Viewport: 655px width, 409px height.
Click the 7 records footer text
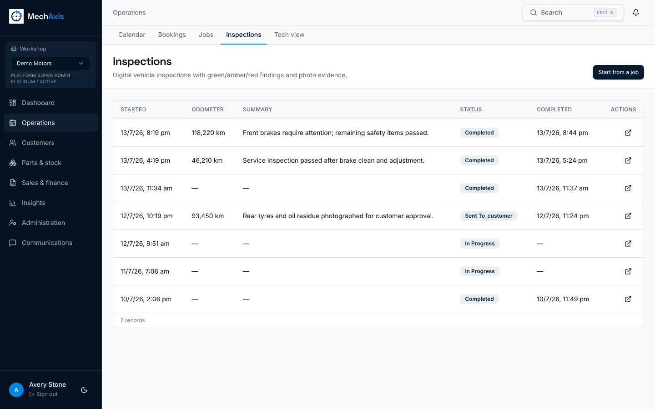click(x=133, y=320)
